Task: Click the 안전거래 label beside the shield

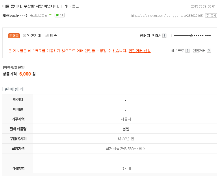Action: (x=34, y=36)
